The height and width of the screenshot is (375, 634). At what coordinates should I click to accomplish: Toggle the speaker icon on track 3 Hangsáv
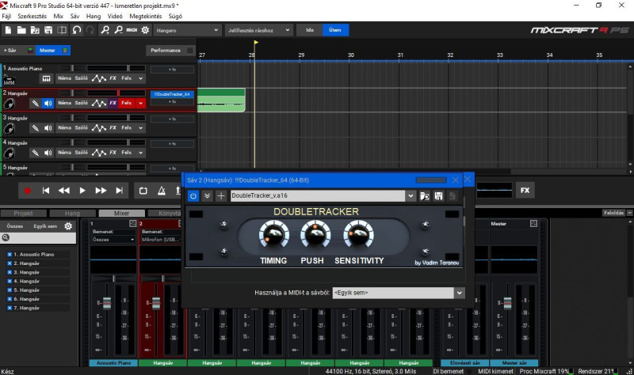(48, 128)
